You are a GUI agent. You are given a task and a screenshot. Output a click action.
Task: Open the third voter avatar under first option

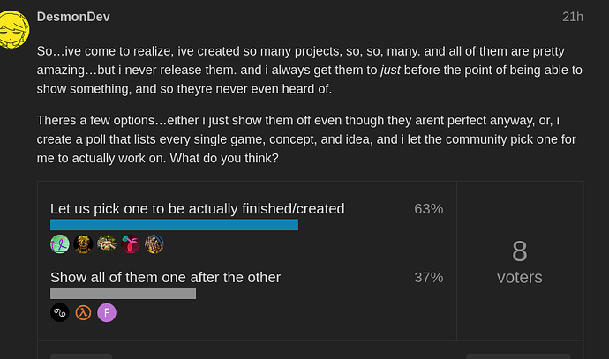point(107,244)
